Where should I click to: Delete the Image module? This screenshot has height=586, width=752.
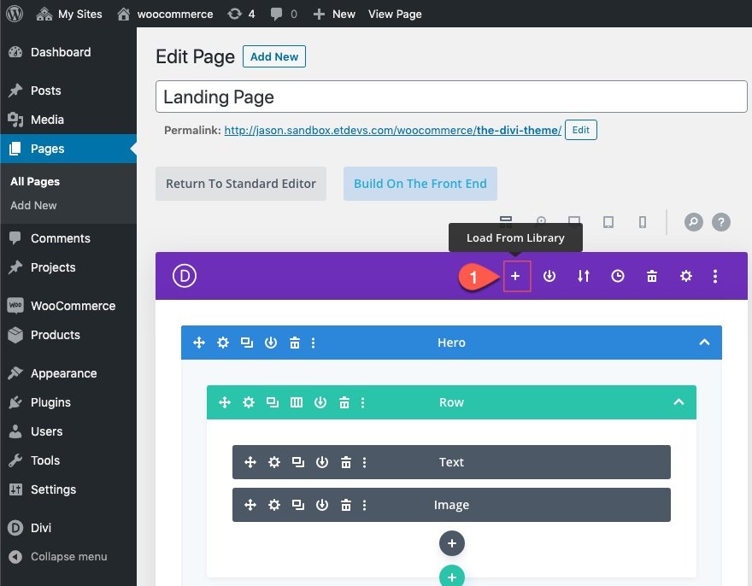click(x=346, y=505)
